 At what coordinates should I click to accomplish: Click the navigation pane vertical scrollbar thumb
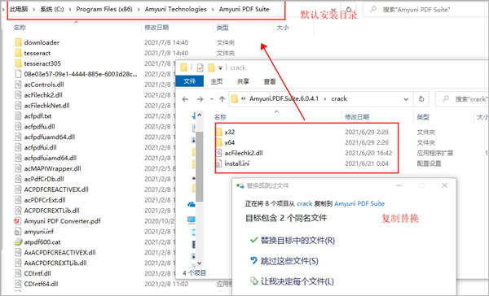click(x=200, y=166)
